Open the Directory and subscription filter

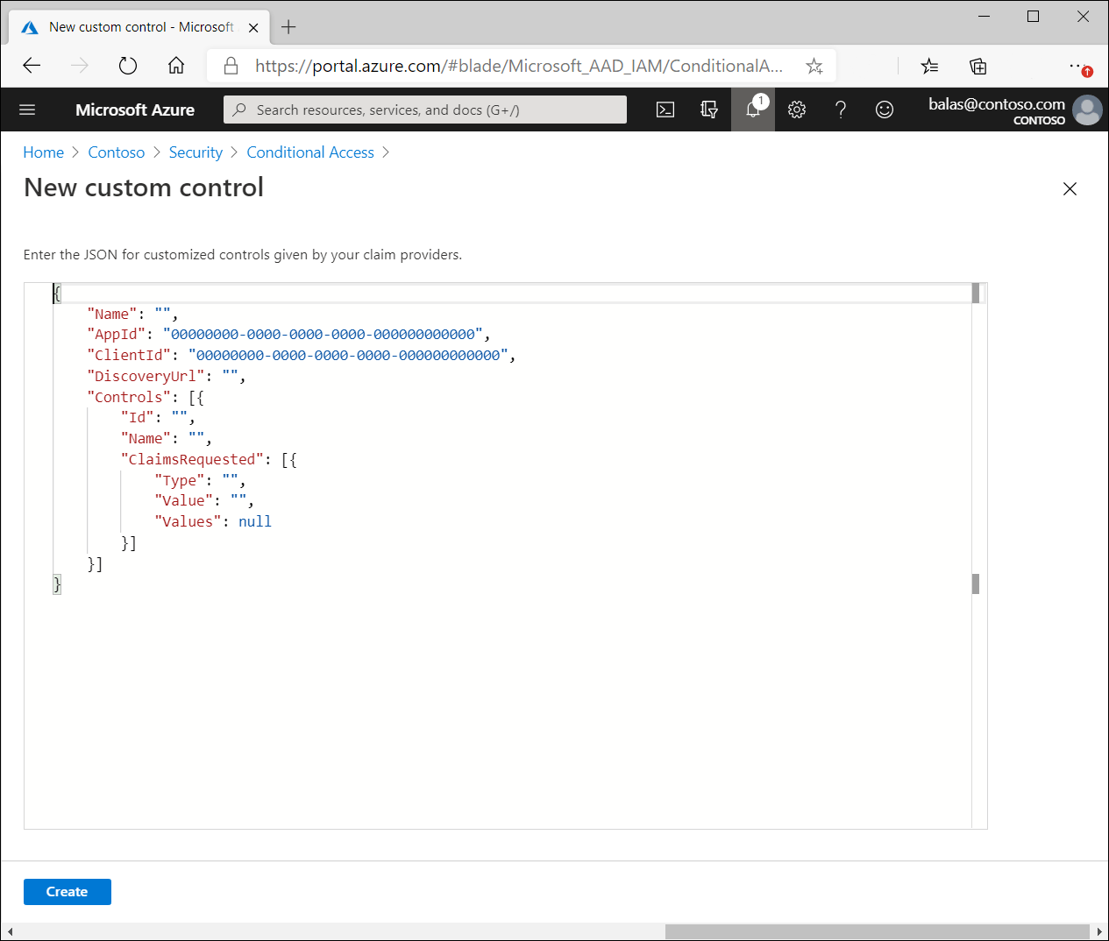click(709, 110)
